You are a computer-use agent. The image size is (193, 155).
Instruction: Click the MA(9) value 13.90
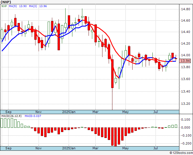point(23,6)
